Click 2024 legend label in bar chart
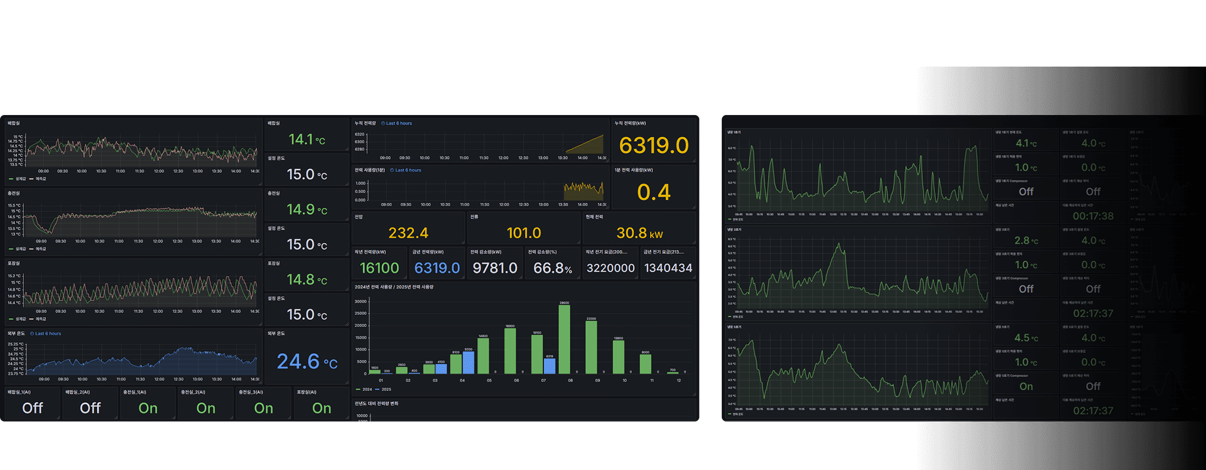 pyautogui.click(x=367, y=390)
